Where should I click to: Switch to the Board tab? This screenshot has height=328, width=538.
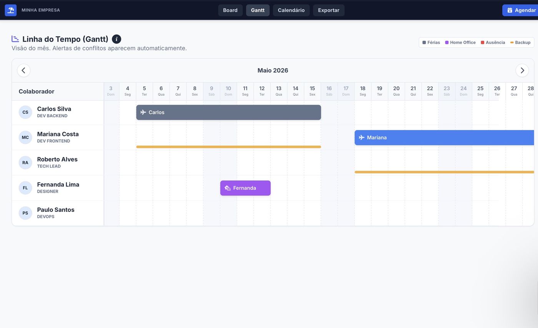(230, 10)
